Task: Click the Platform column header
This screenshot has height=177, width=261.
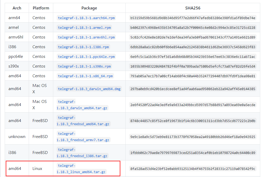Action: click(41, 8)
